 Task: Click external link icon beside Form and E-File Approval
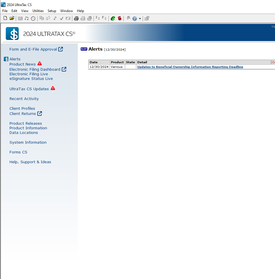pos(61,49)
